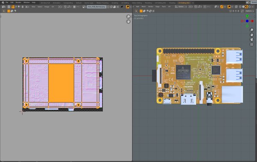Open the Help menu
Screen dimensions: 257x162
tap(33, 3)
